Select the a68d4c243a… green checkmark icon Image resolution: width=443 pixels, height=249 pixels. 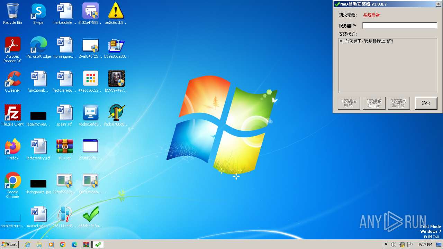[x=90, y=217]
